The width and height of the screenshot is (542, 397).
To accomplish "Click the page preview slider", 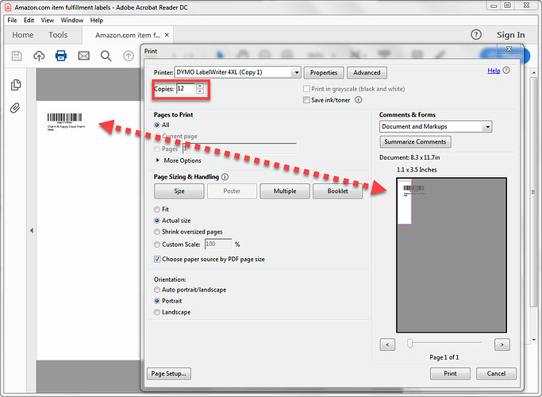I will (409, 344).
